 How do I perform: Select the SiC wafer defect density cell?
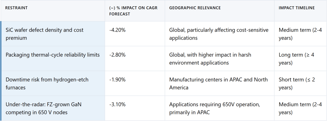pos(45,34)
